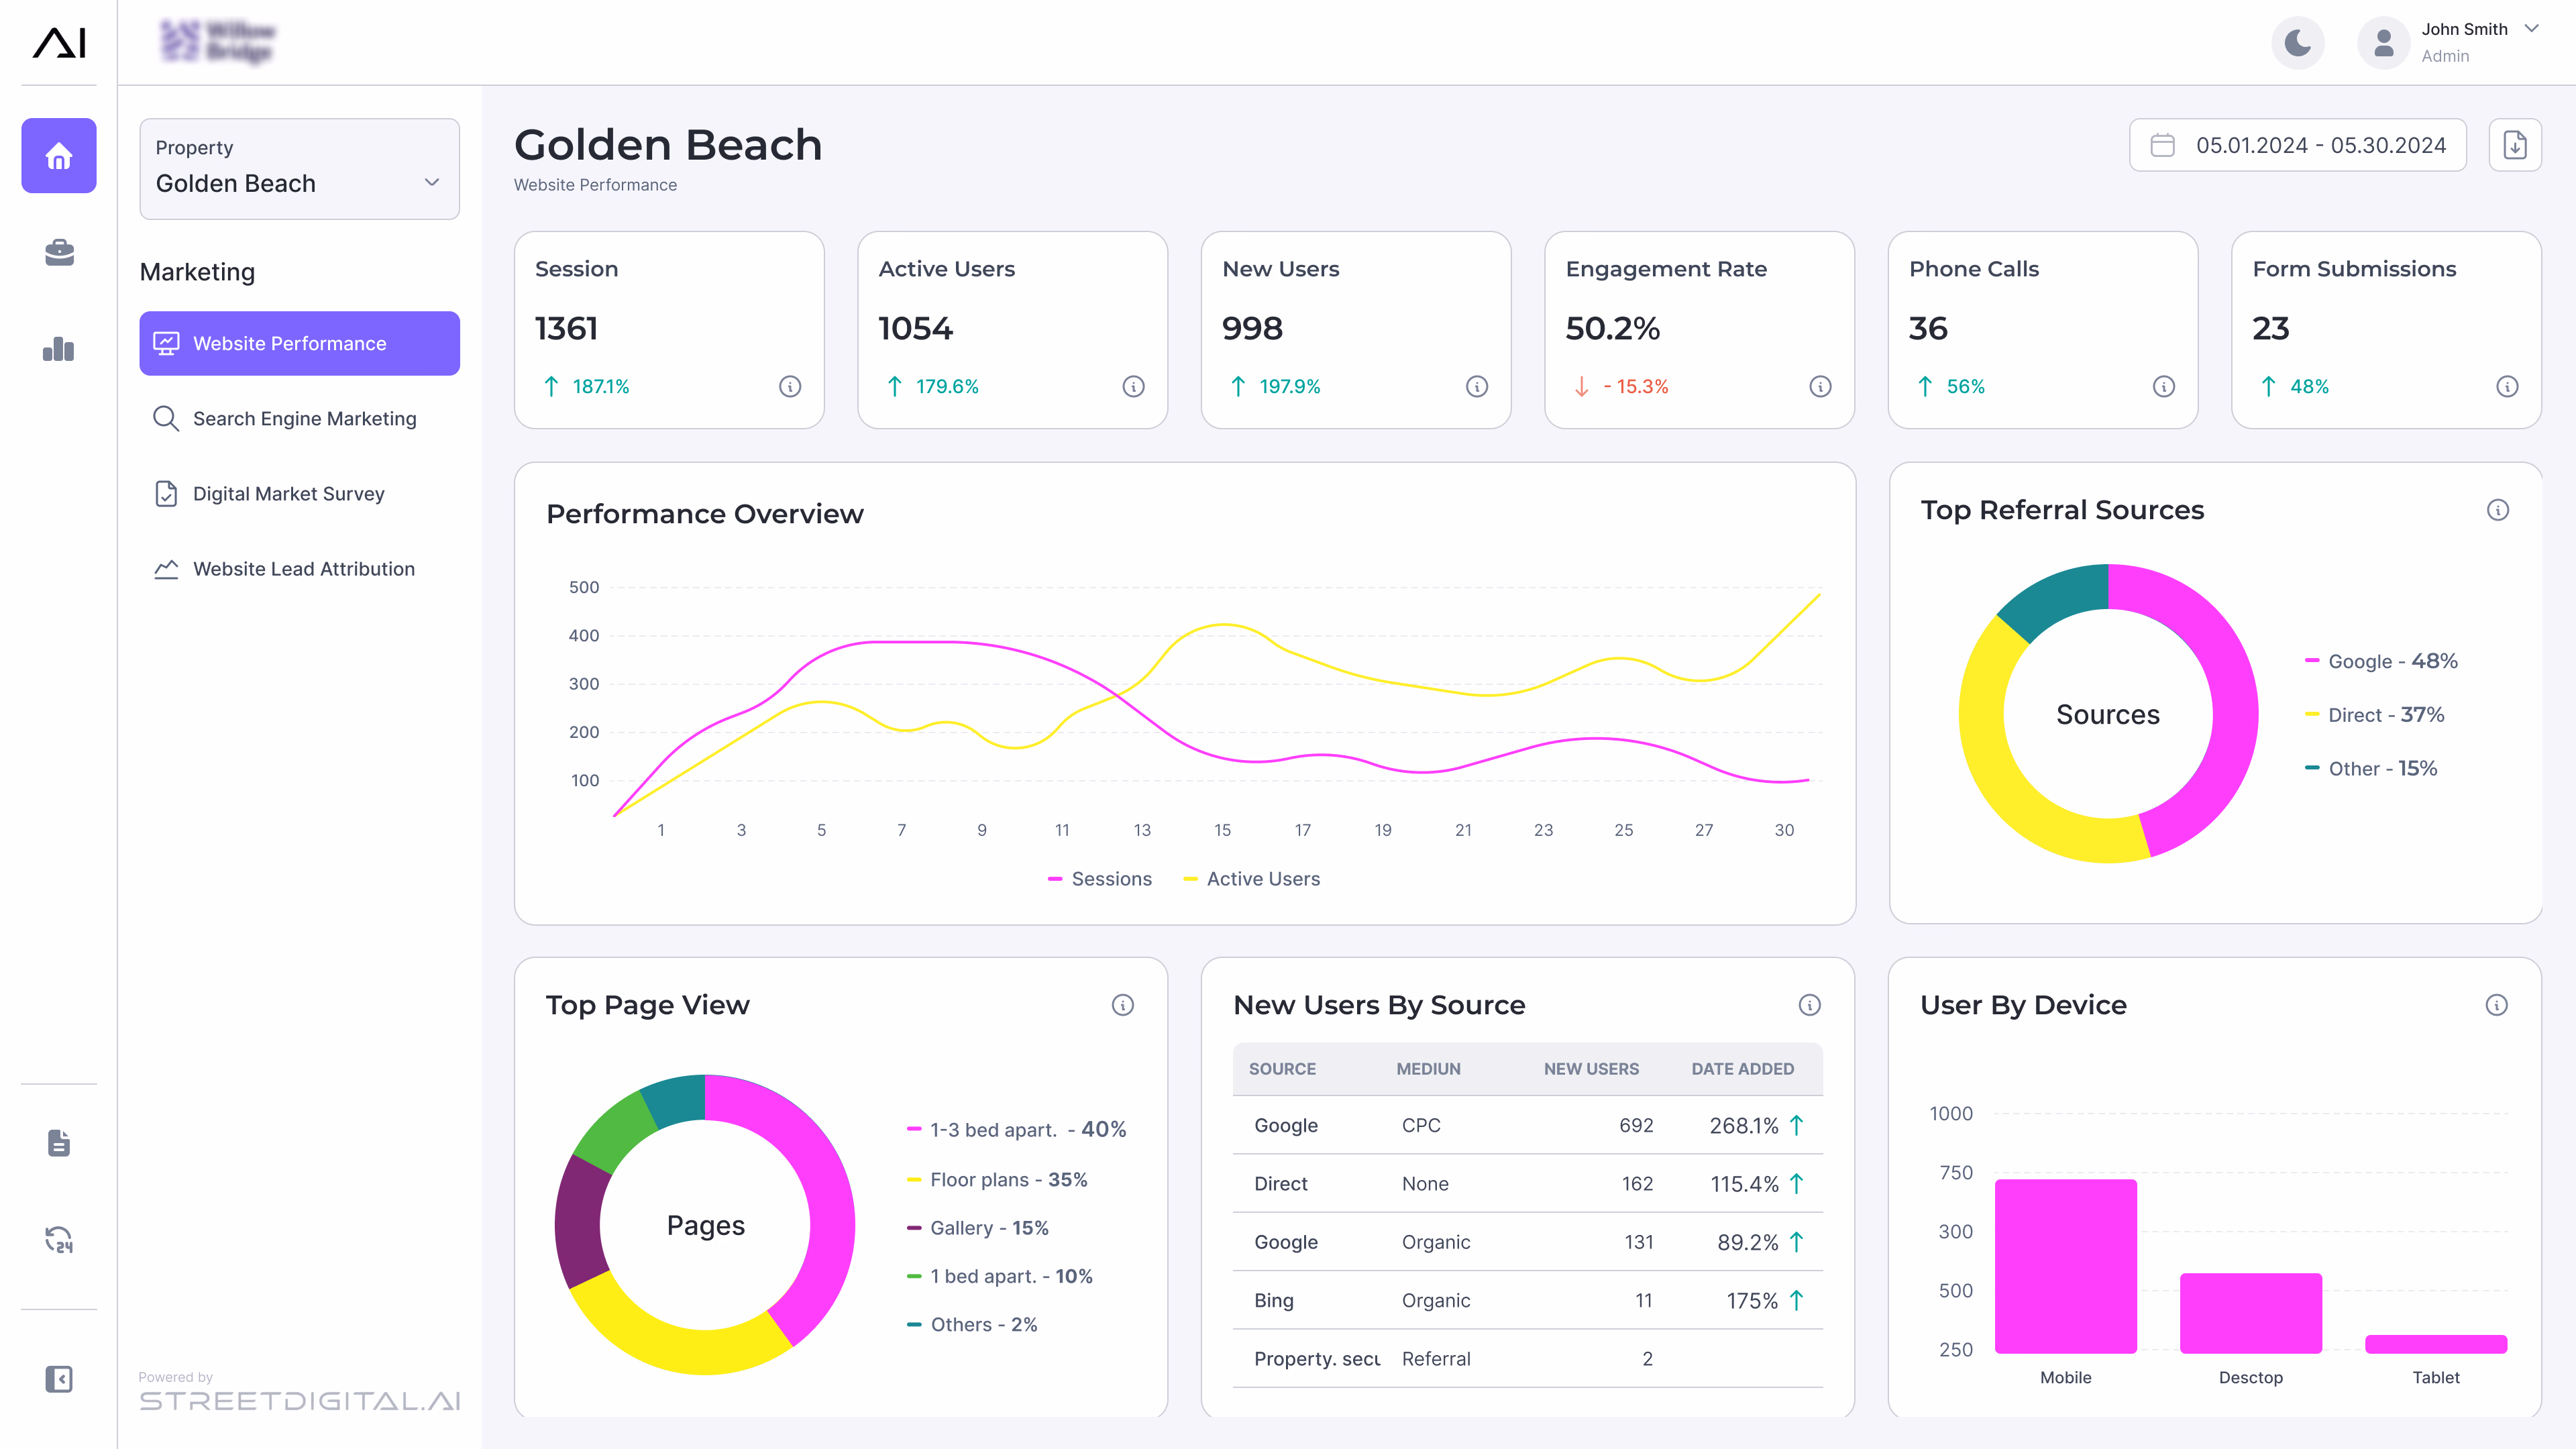Screen dimensions: 2576x1449
Task: Toggle the Sessions series in the chart legend
Action: click(x=1099, y=879)
